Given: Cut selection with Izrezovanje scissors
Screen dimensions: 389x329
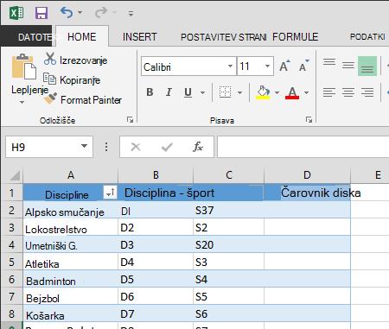Looking at the screenshot, I should click(50, 59).
